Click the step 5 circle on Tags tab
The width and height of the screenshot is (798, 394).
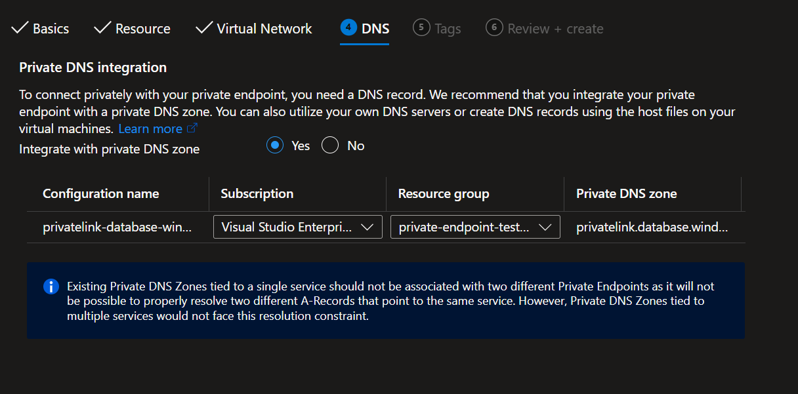pos(421,28)
